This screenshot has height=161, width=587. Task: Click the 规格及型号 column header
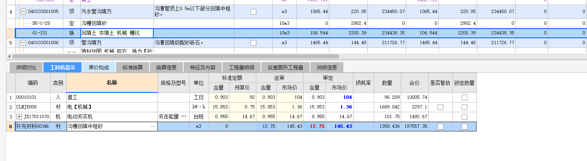[x=173, y=83]
